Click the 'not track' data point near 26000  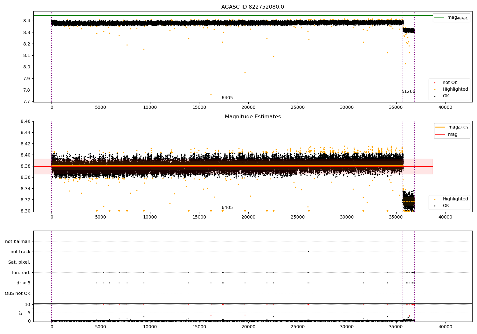coord(308,252)
